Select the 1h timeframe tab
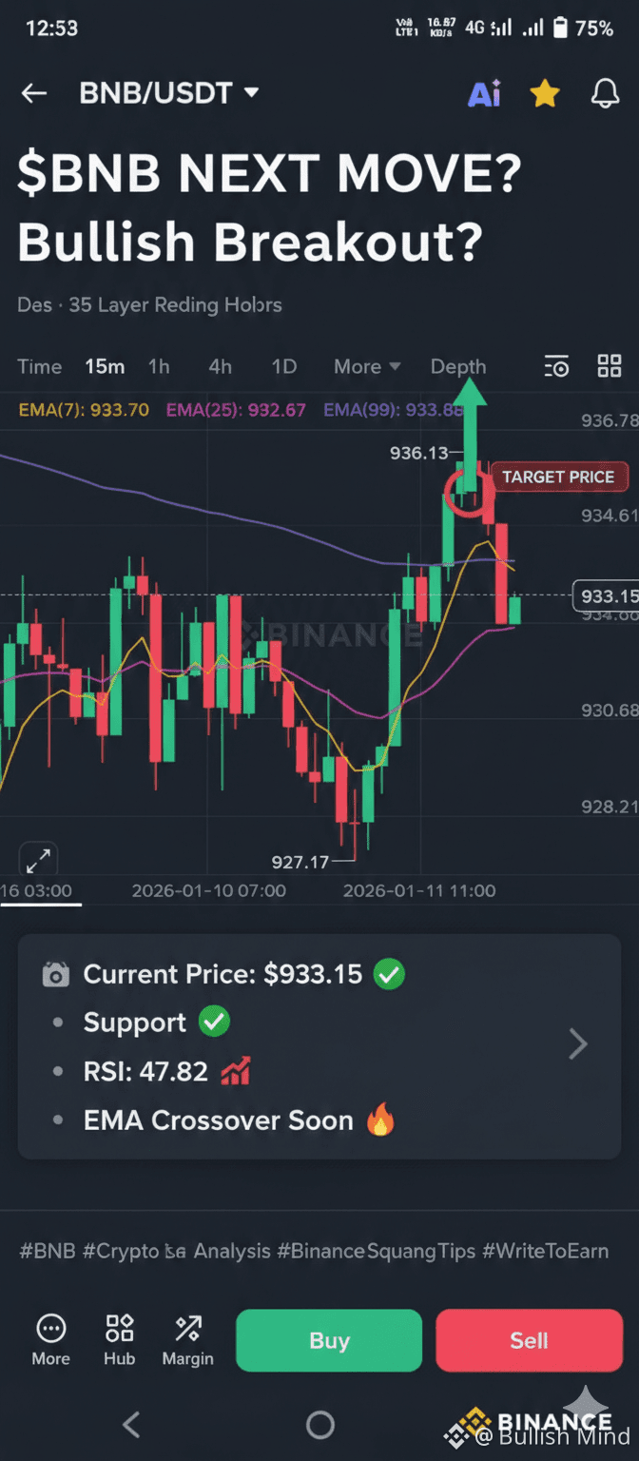The width and height of the screenshot is (639, 1461). pyautogui.click(x=159, y=366)
